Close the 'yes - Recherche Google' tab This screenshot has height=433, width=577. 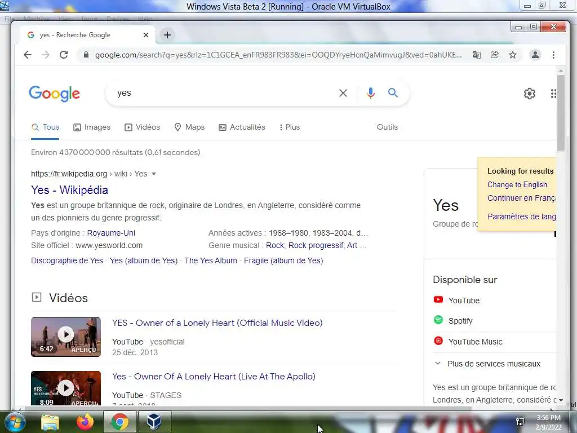(146, 35)
